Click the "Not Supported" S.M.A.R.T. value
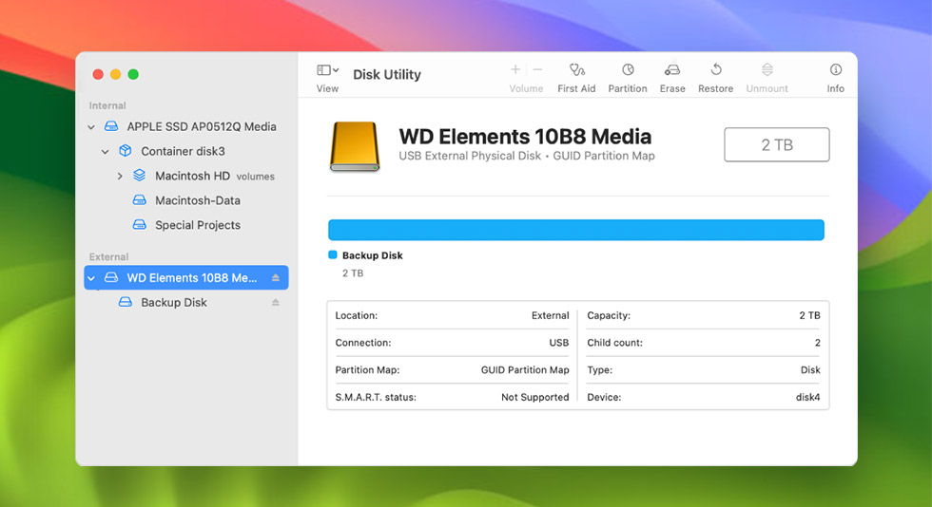Viewport: 932px width, 507px height. [534, 397]
